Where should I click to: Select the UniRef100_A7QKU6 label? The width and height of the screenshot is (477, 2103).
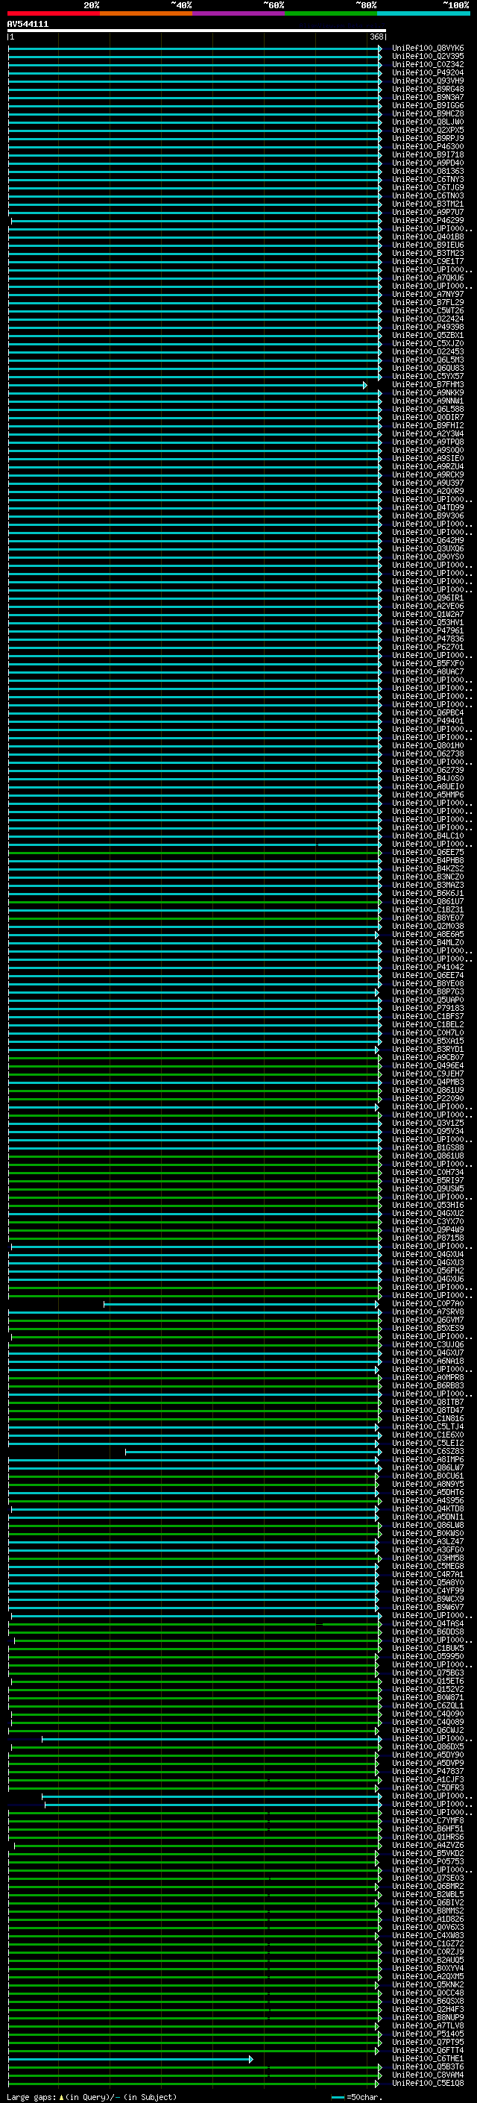point(428,278)
